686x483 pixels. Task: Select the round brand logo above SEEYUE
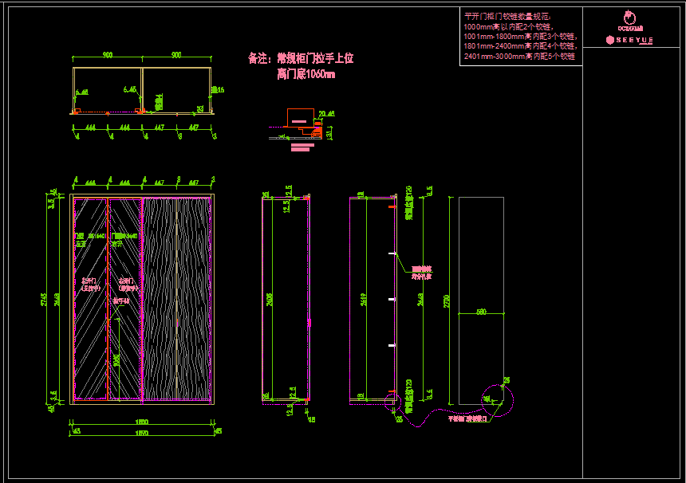pos(629,18)
